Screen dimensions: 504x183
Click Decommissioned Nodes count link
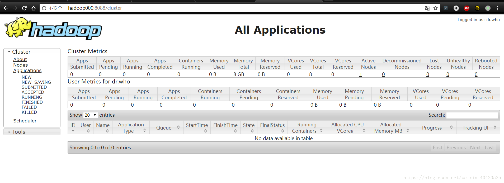(383, 74)
